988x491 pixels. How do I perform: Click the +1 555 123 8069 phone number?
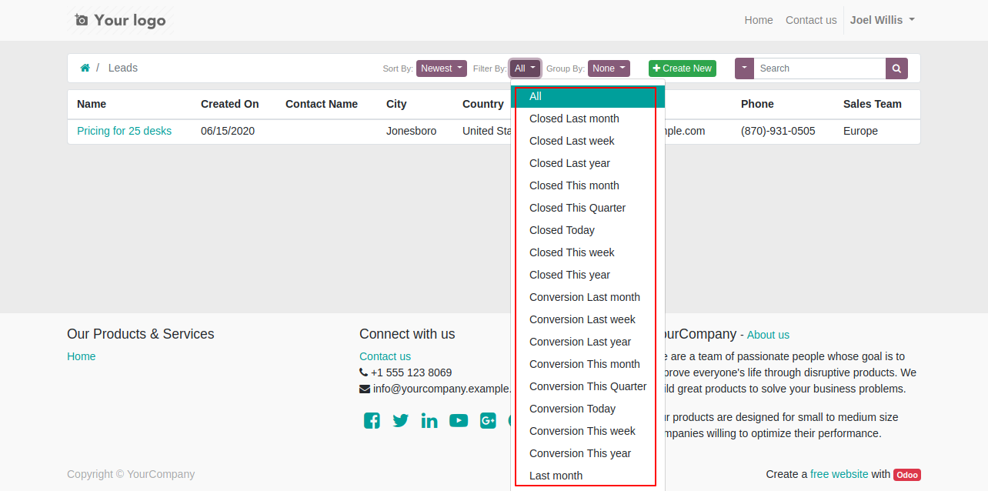(412, 372)
